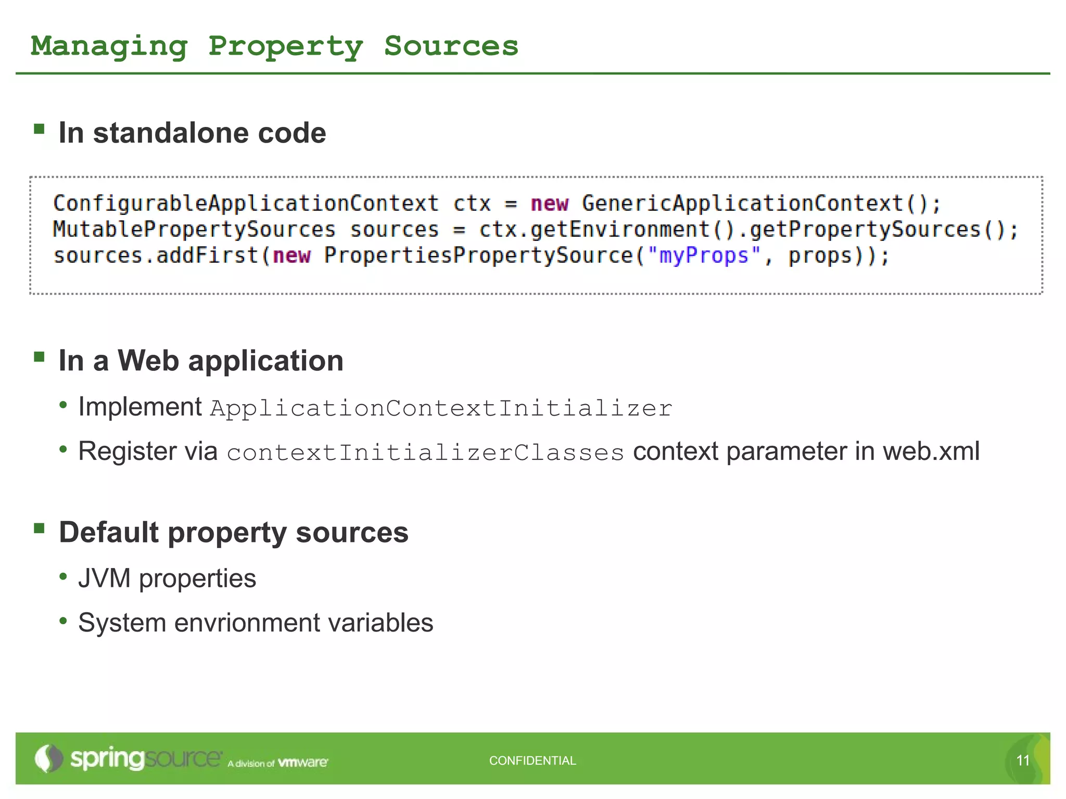Select the 'Default property sources' heading
1066x799 pixels.
click(x=234, y=532)
